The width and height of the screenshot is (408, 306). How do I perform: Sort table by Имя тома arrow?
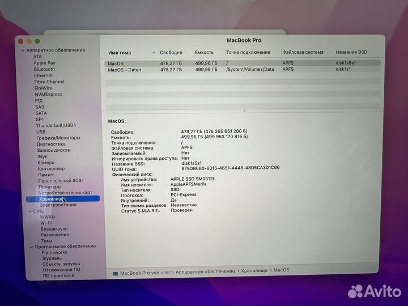[154, 53]
